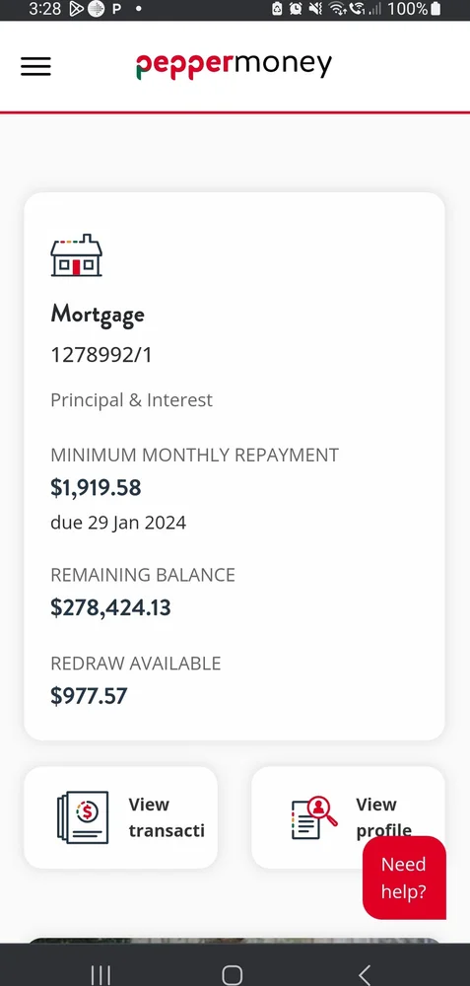Tap the Android home button
Viewport: 470px width, 986px height.
(x=232, y=975)
